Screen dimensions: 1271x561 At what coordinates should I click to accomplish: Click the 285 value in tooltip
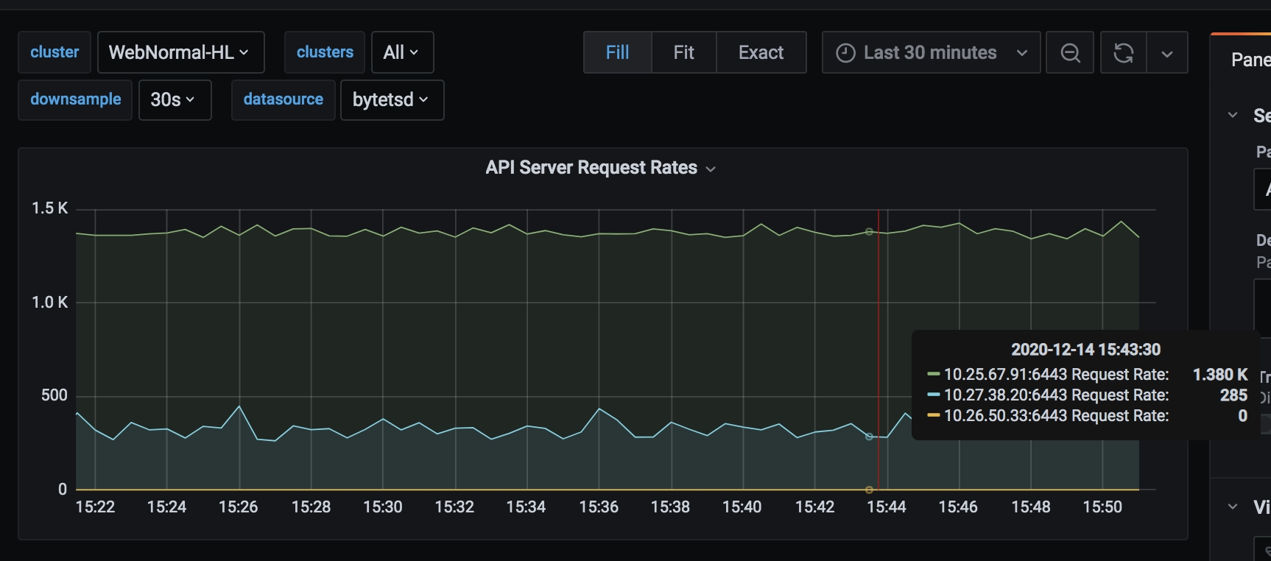(1233, 395)
